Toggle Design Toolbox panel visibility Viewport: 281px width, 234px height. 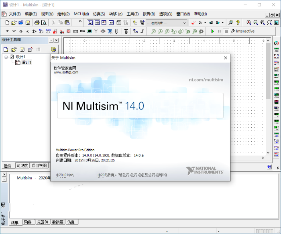[90, 22]
